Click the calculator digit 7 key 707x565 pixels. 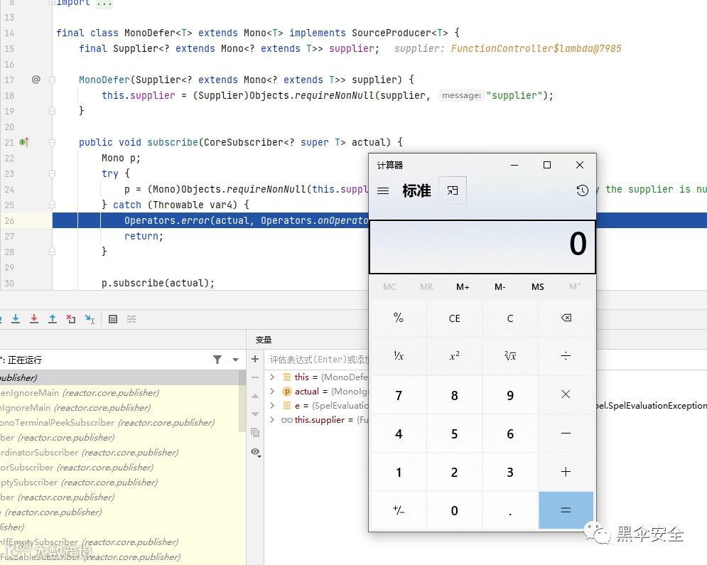point(399,395)
